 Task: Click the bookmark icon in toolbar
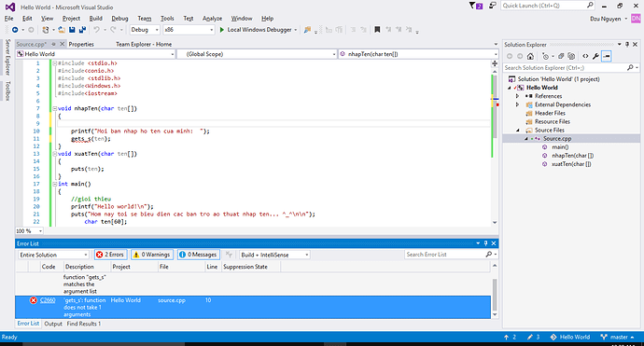coord(377,30)
